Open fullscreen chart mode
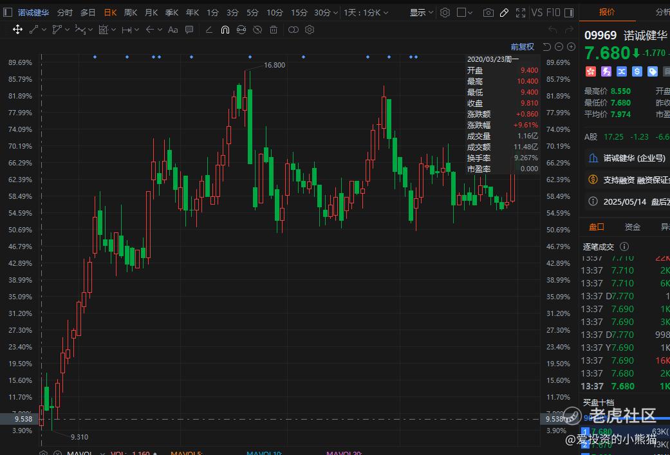Image resolution: width=670 pixels, height=455 pixels. [x=521, y=12]
